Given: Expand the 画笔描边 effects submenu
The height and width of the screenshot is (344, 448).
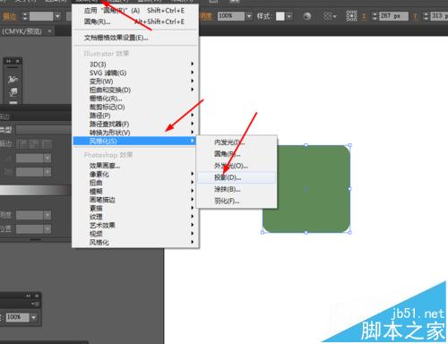Looking at the screenshot, I should (134, 200).
